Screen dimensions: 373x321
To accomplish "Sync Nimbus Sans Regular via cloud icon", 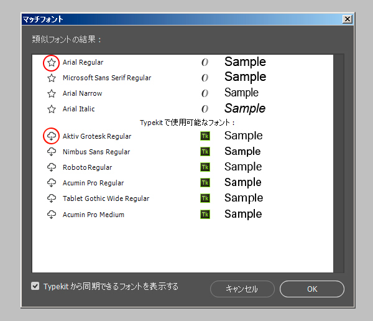I will 52,152.
